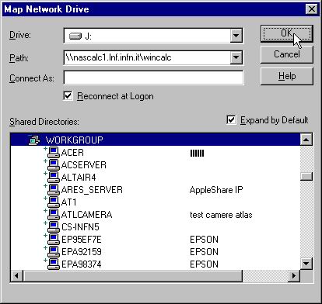This screenshot has width=322, height=304.
Task: Click the vertical scrollbar thumb
Action: 306,176
